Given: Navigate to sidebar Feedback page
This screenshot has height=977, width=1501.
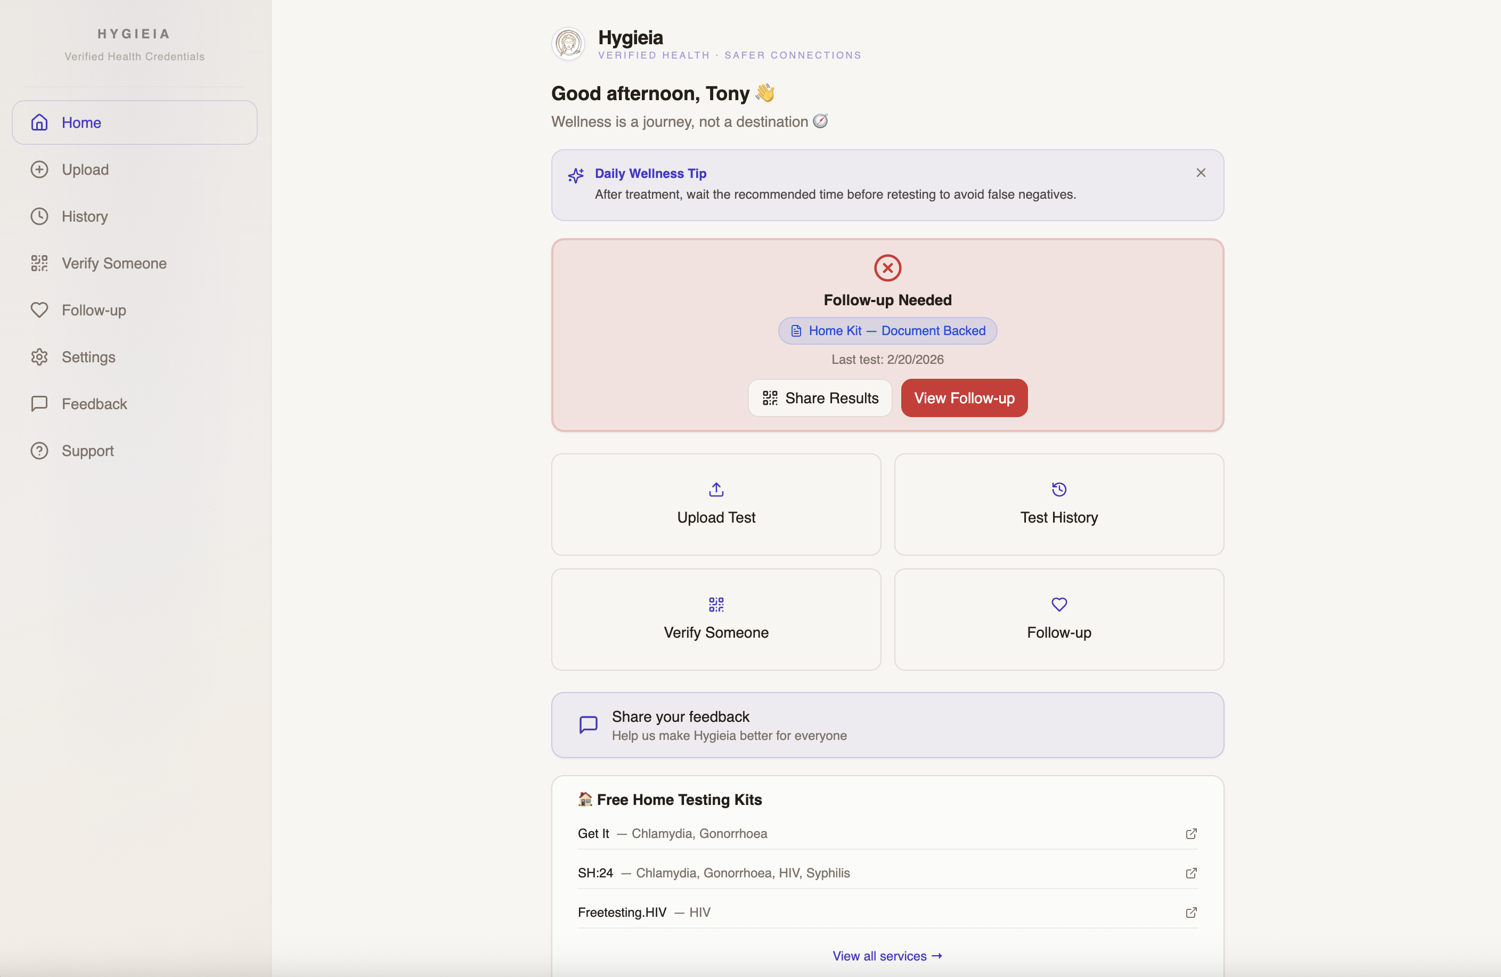Looking at the screenshot, I should tap(94, 404).
